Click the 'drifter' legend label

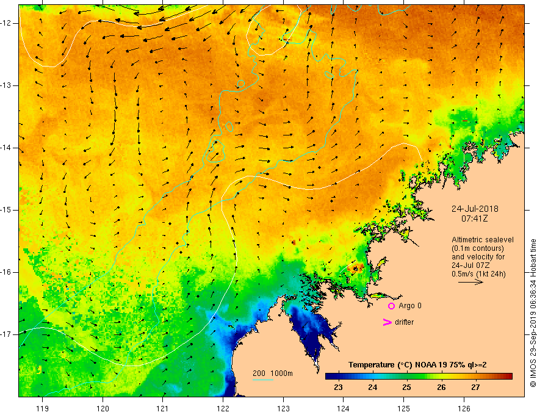tap(404, 322)
